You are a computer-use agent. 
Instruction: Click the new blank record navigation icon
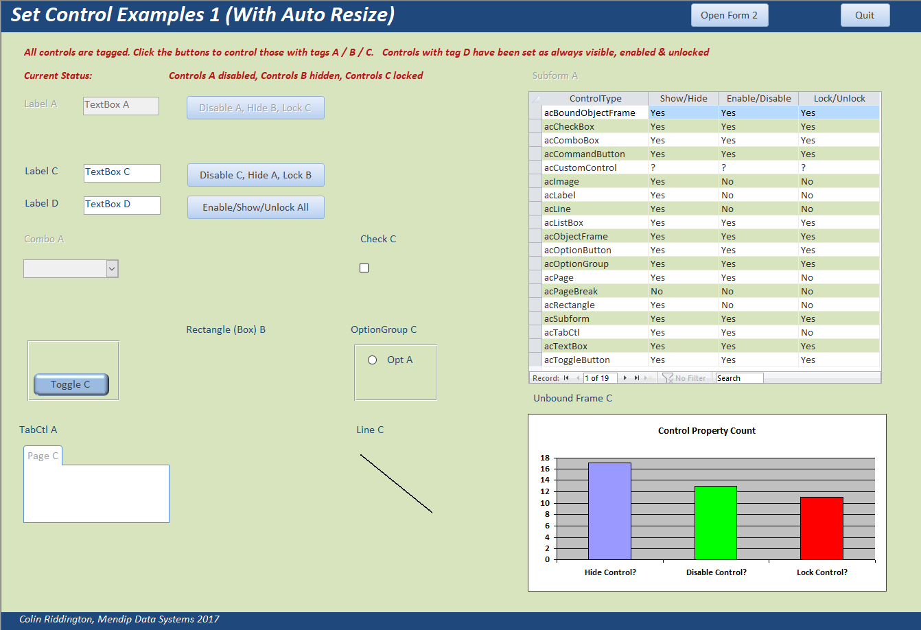tap(649, 378)
